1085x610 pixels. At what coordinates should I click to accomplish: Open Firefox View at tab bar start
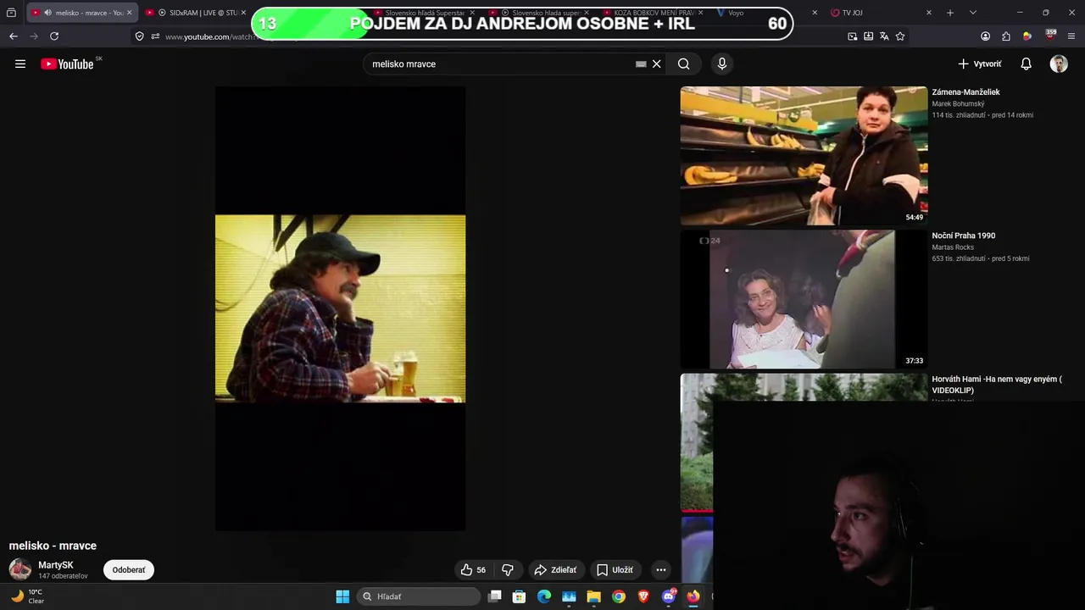pyautogui.click(x=11, y=13)
